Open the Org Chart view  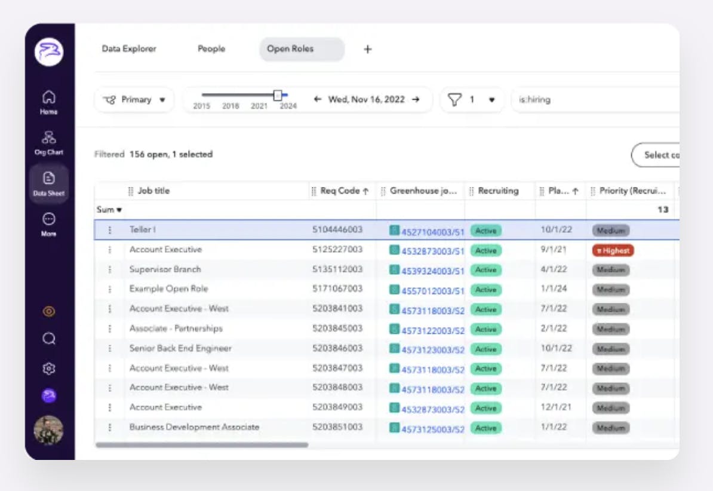click(49, 142)
